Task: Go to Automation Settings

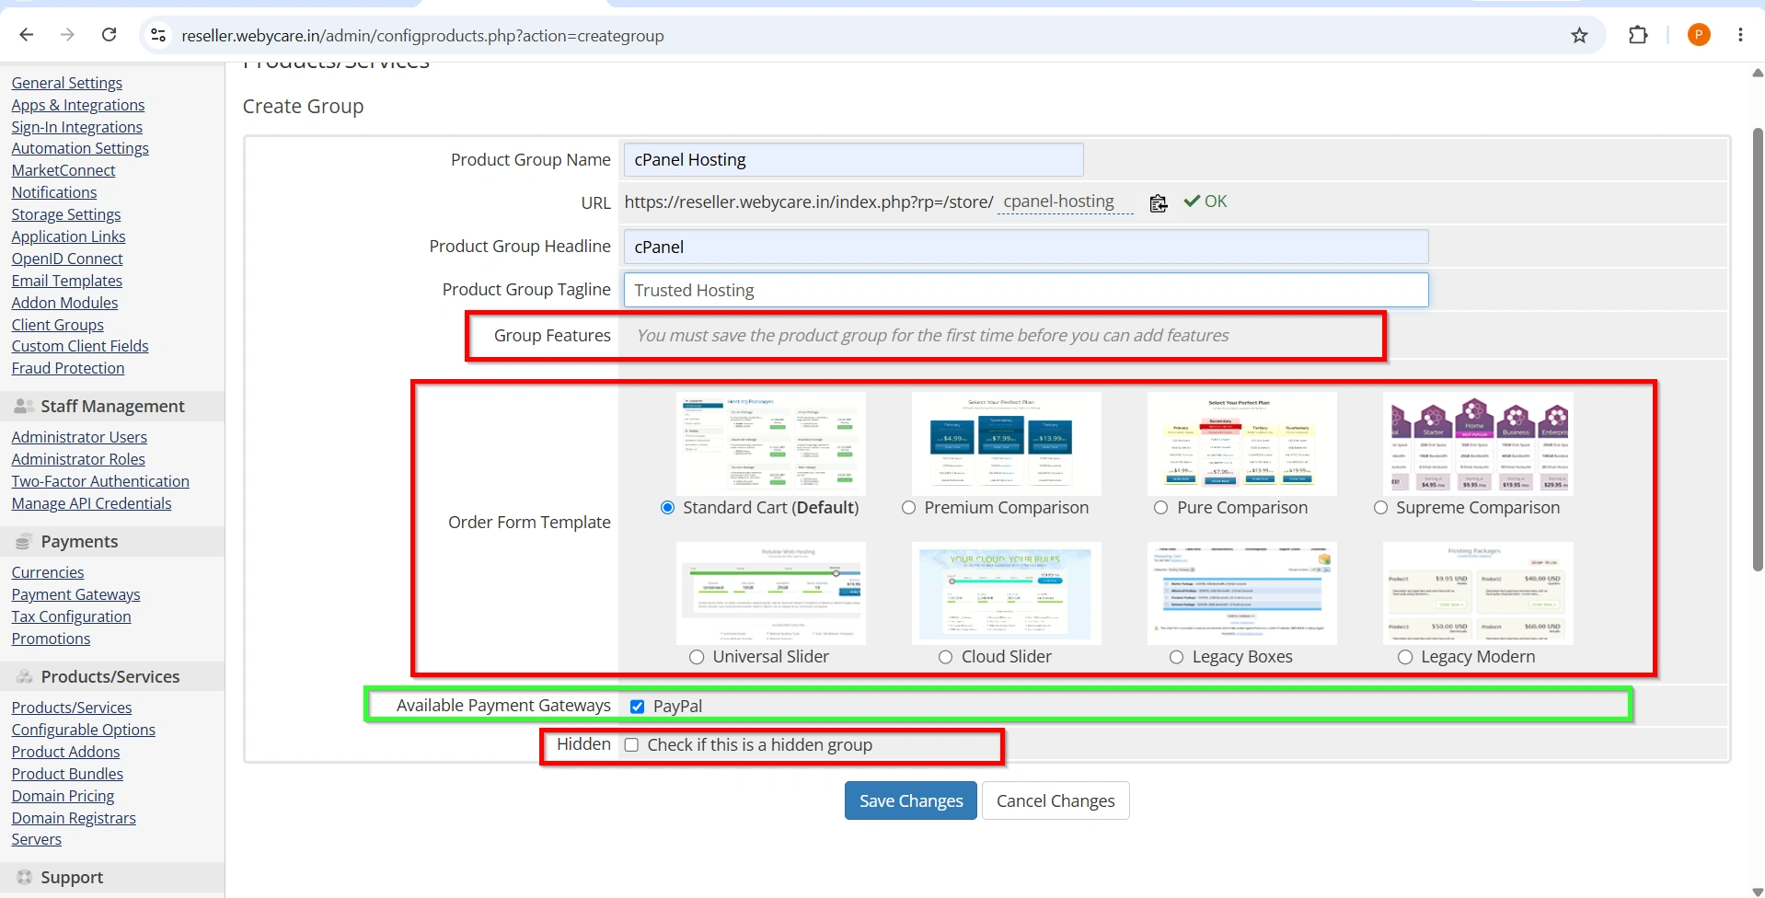Action: coord(80,148)
